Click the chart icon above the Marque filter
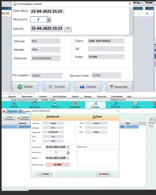The image size is (156, 195). pos(152,119)
